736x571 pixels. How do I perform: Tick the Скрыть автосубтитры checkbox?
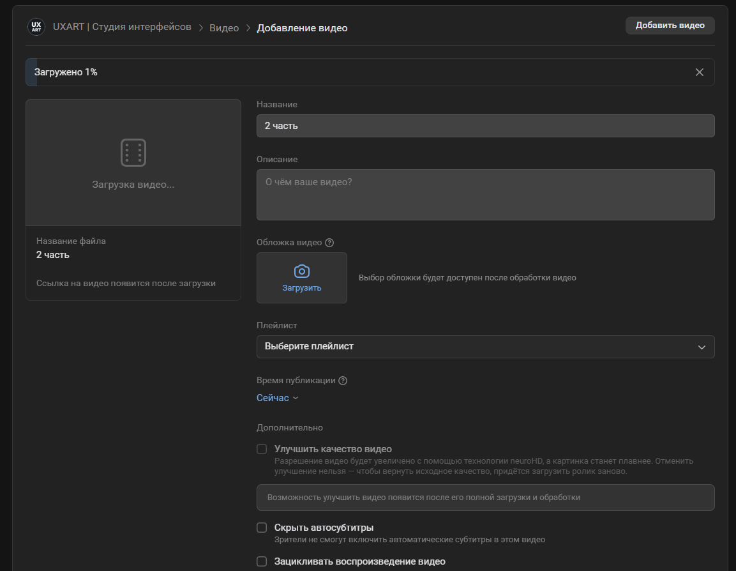point(262,528)
